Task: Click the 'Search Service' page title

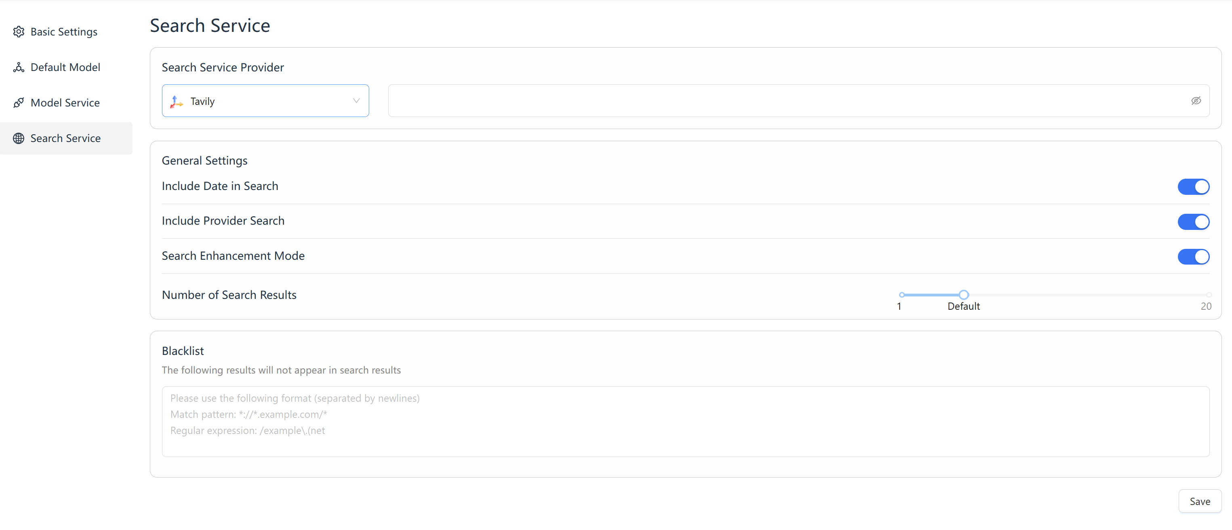Action: point(210,25)
